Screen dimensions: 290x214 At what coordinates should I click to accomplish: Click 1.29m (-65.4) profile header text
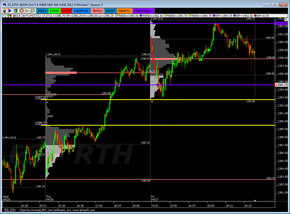(x=53, y=54)
